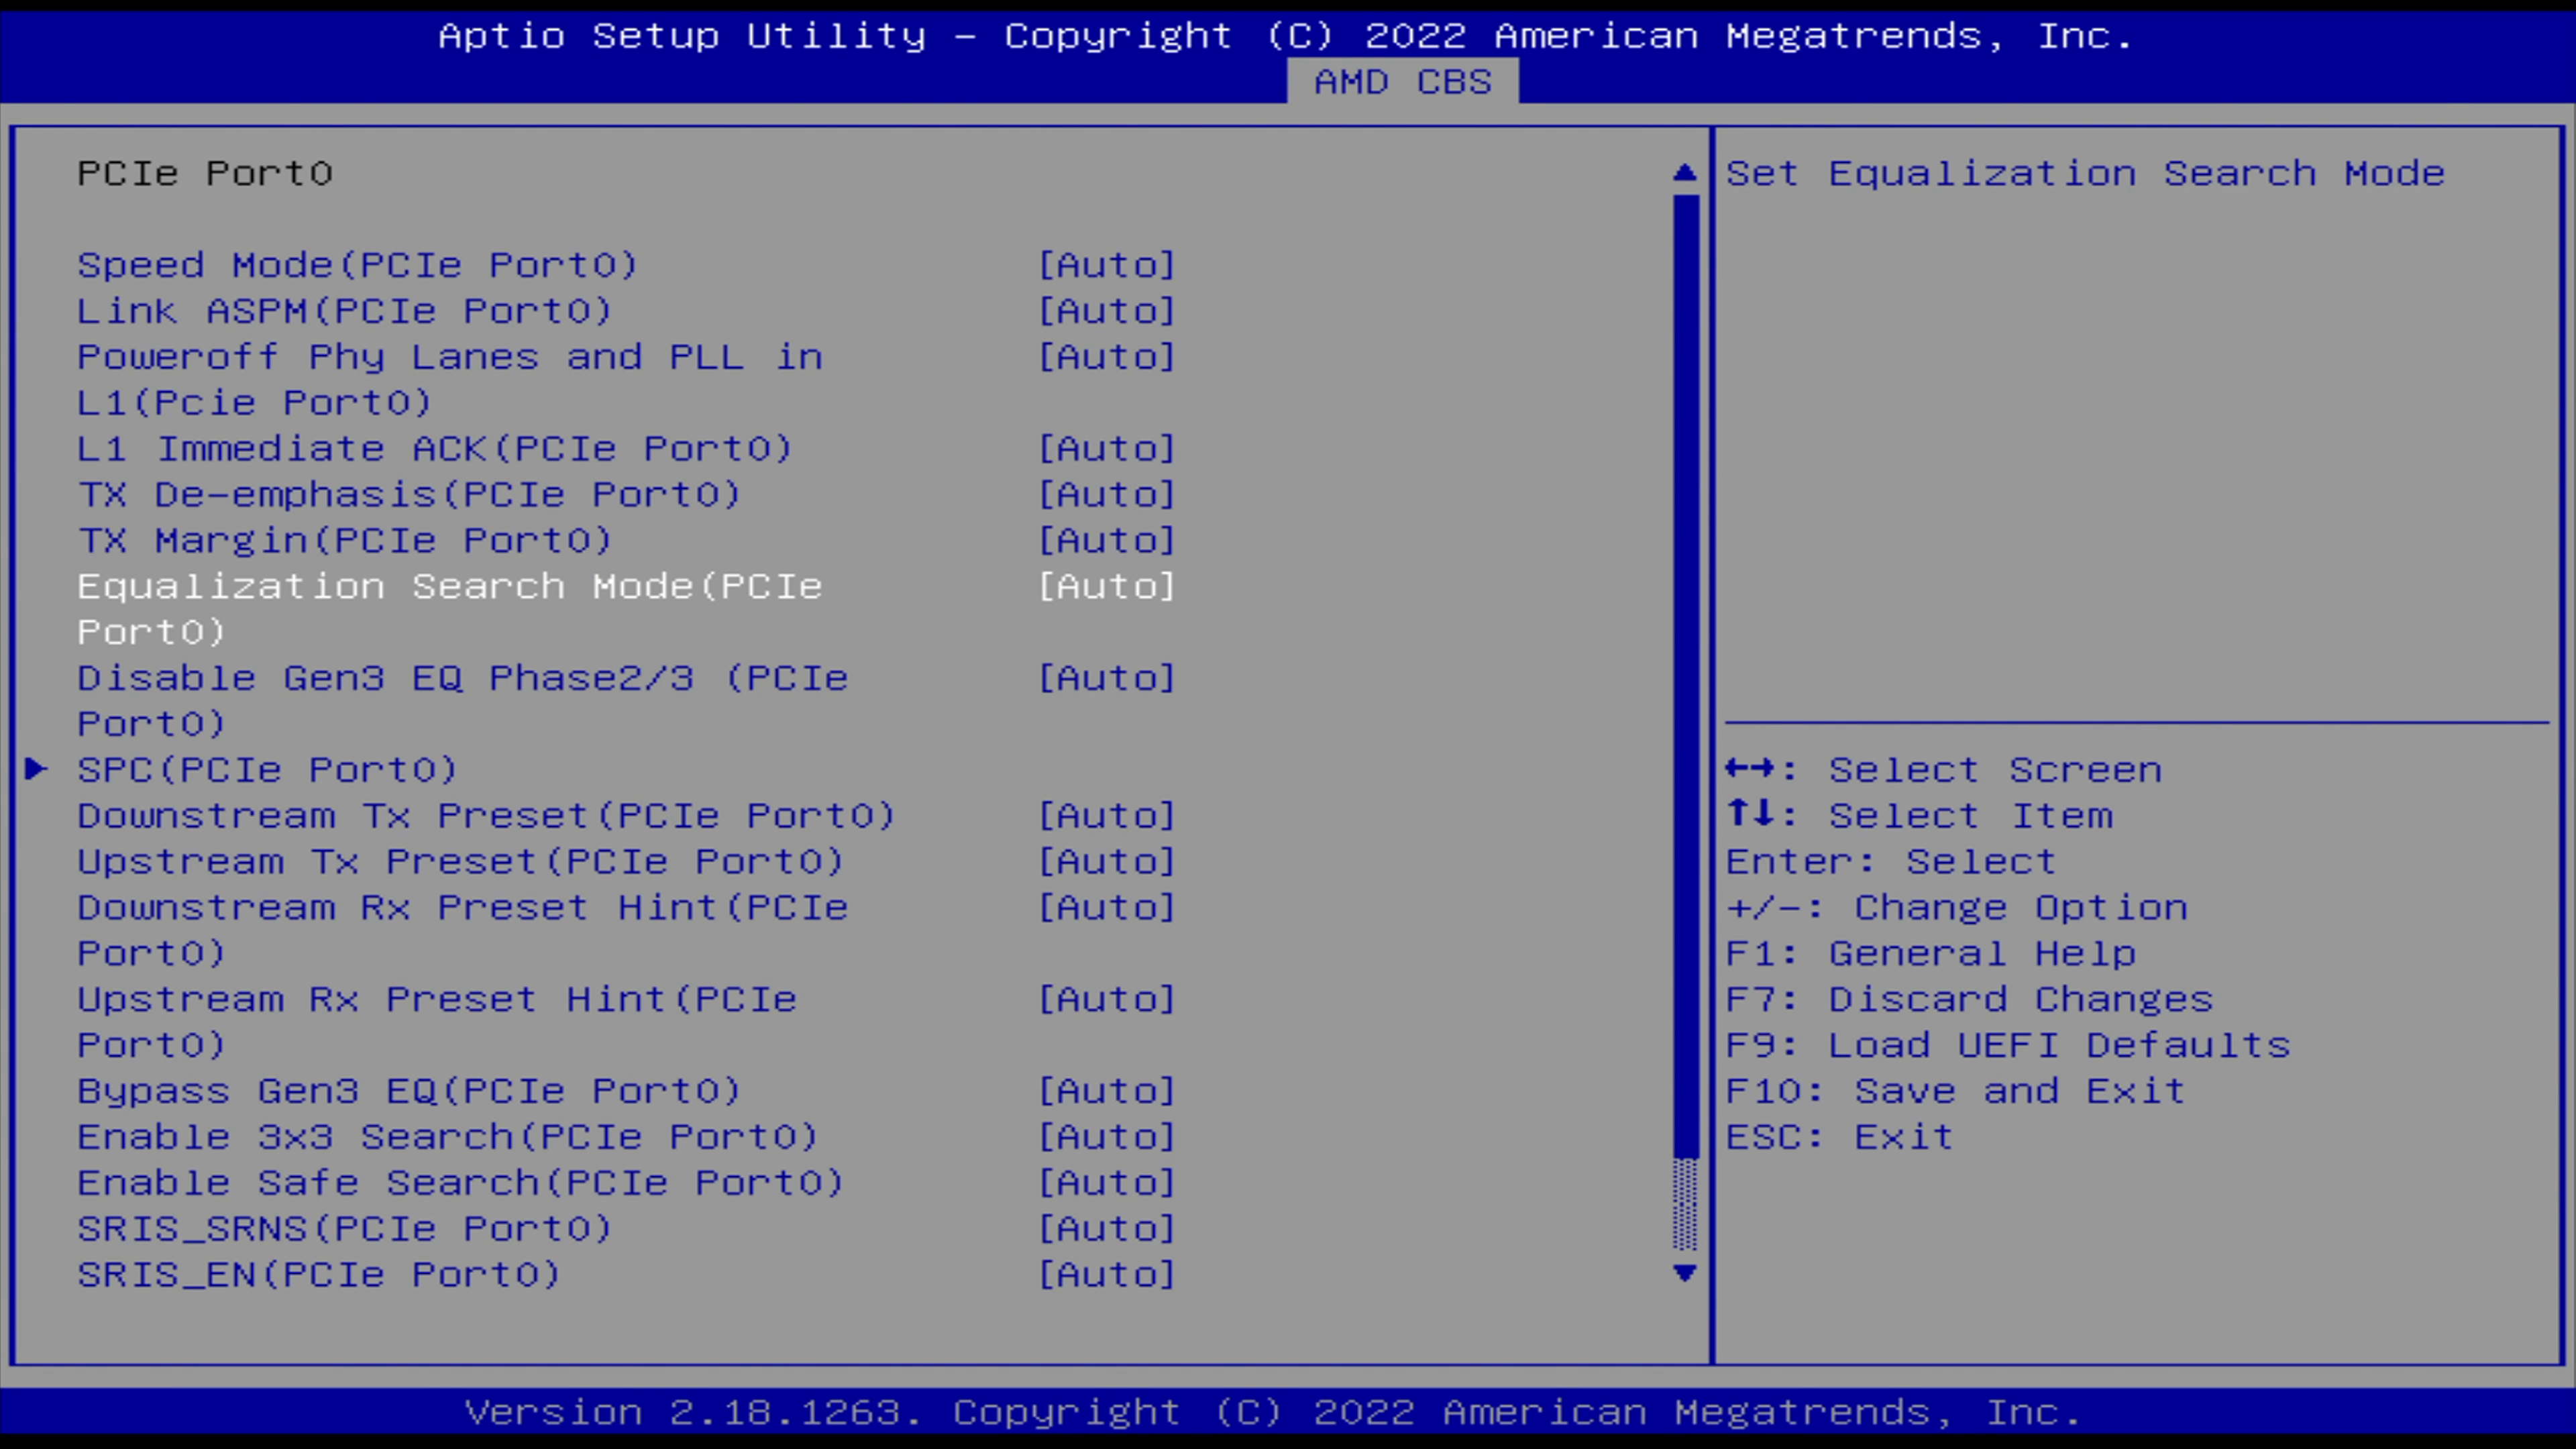Image resolution: width=2576 pixels, height=1449 pixels.
Task: Enter the SPC(PCIe Port0) submenu label
Action: pyautogui.click(x=267, y=770)
